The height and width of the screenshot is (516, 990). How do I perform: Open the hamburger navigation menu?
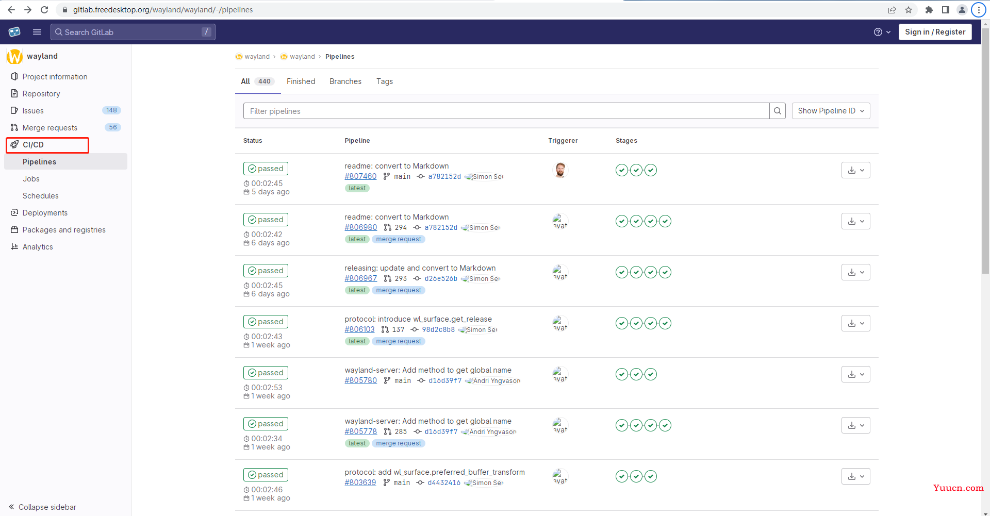[37, 32]
